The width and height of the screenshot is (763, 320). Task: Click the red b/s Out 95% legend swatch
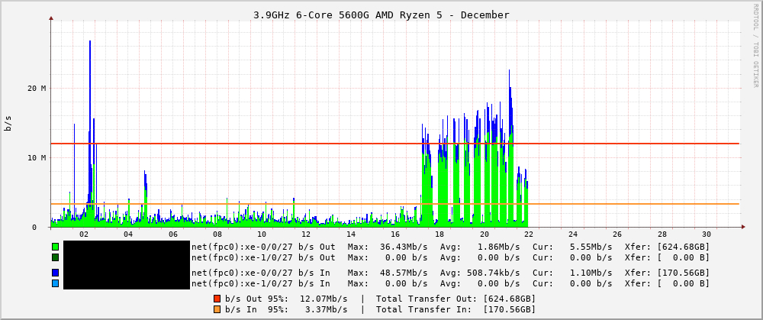click(217, 299)
